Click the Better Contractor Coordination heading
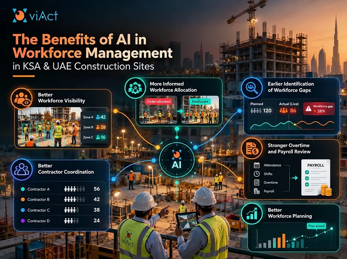This screenshot has height=259, width=347. (x=66, y=169)
